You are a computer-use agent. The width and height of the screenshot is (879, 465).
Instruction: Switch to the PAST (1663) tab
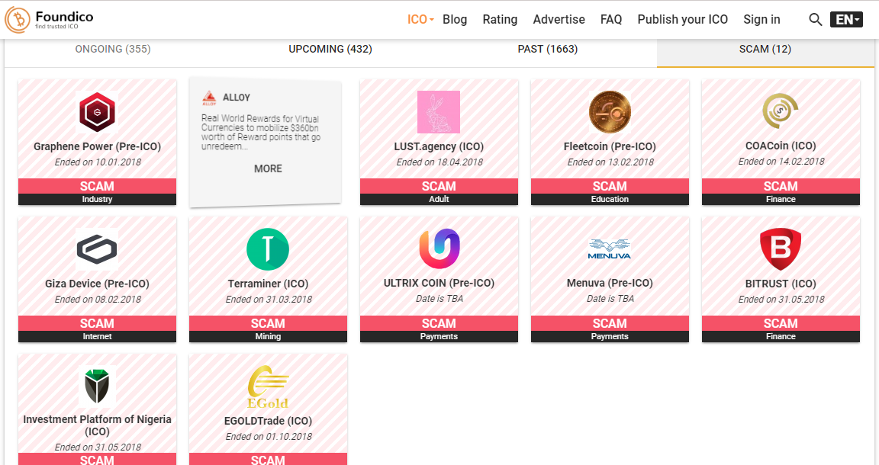point(548,50)
